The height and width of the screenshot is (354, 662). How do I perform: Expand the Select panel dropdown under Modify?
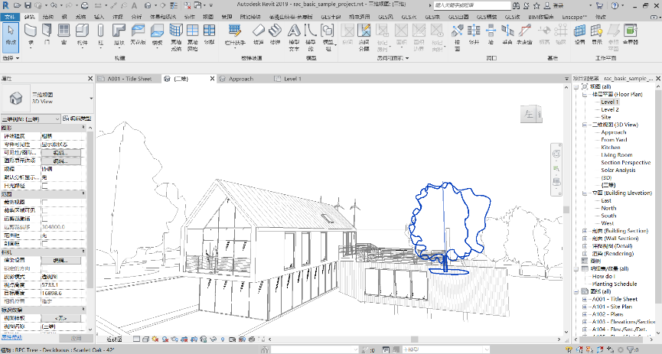(x=11, y=58)
